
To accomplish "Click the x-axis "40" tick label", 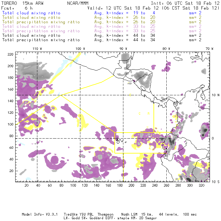I will pos(38,185).
